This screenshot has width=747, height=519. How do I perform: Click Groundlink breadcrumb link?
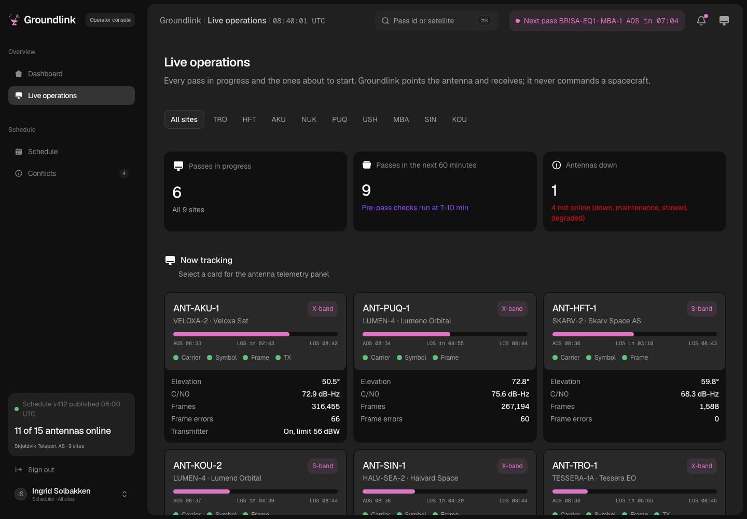[180, 21]
